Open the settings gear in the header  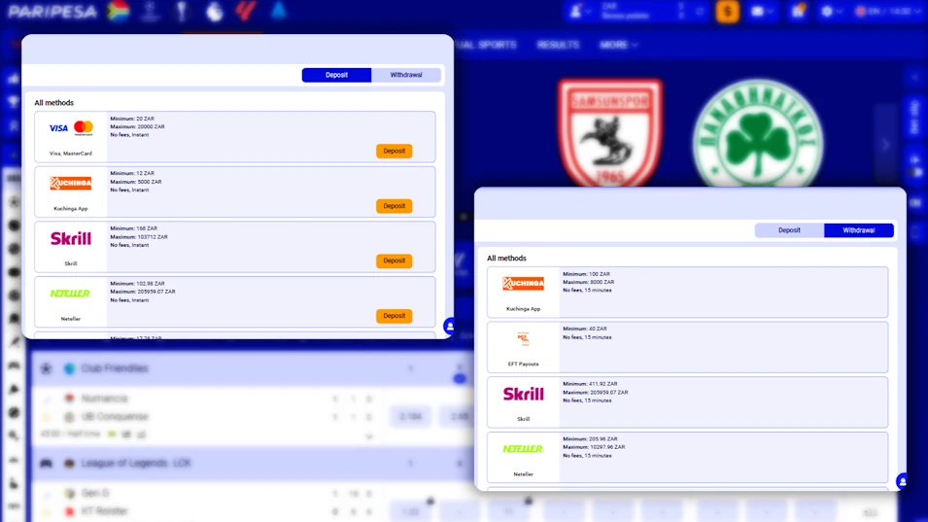827,12
